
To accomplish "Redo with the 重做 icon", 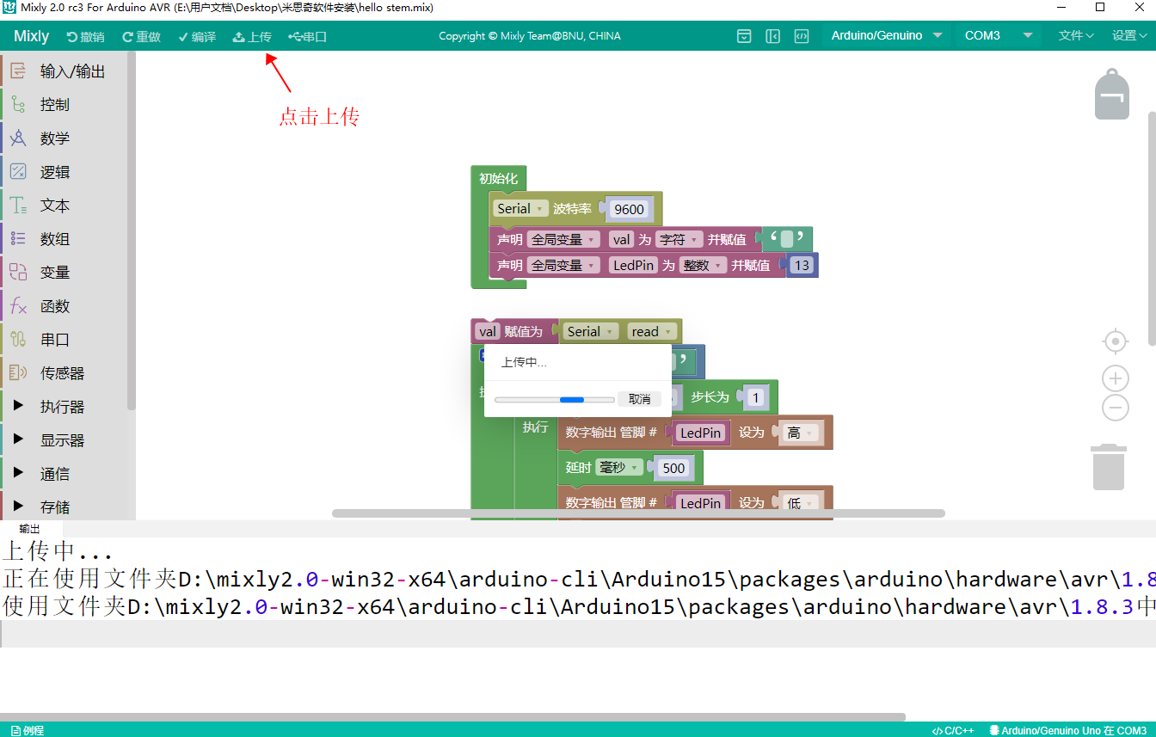I will (x=142, y=37).
